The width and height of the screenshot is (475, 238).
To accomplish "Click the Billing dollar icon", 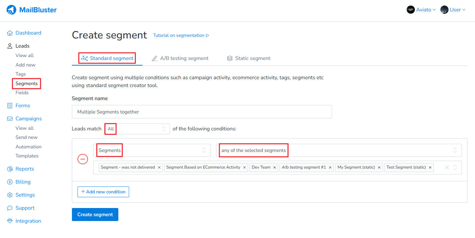I will [10, 182].
